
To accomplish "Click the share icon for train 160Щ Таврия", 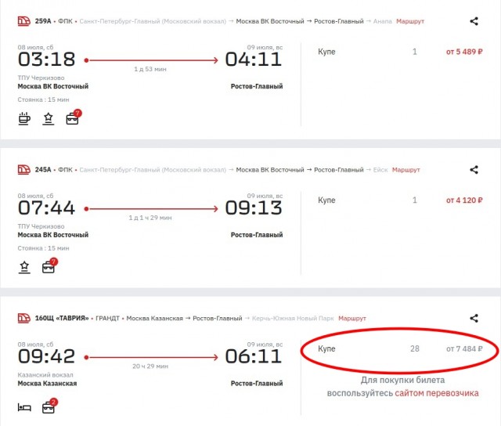I will coord(474,319).
